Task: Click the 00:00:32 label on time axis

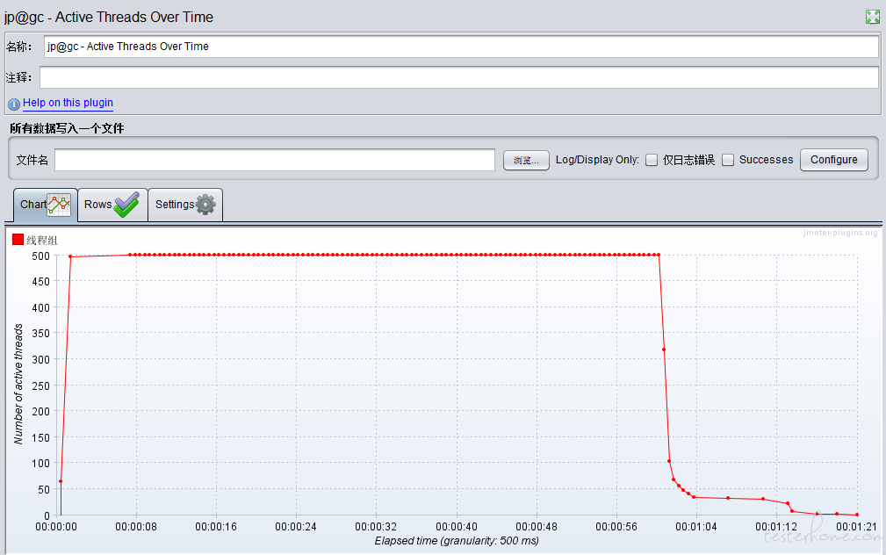Action: pos(377,527)
